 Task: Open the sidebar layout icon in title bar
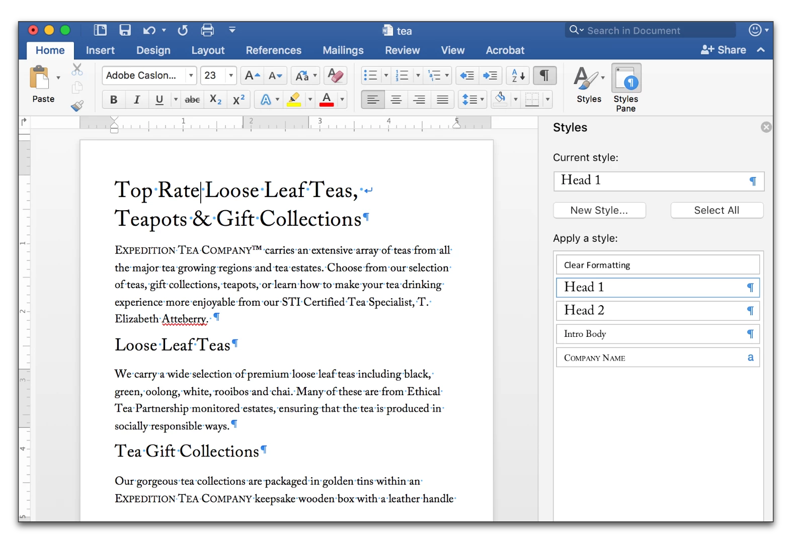(x=100, y=30)
